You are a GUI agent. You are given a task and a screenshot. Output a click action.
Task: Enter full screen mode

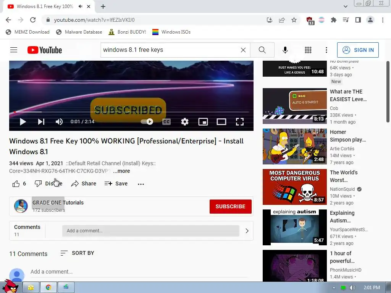click(x=240, y=122)
